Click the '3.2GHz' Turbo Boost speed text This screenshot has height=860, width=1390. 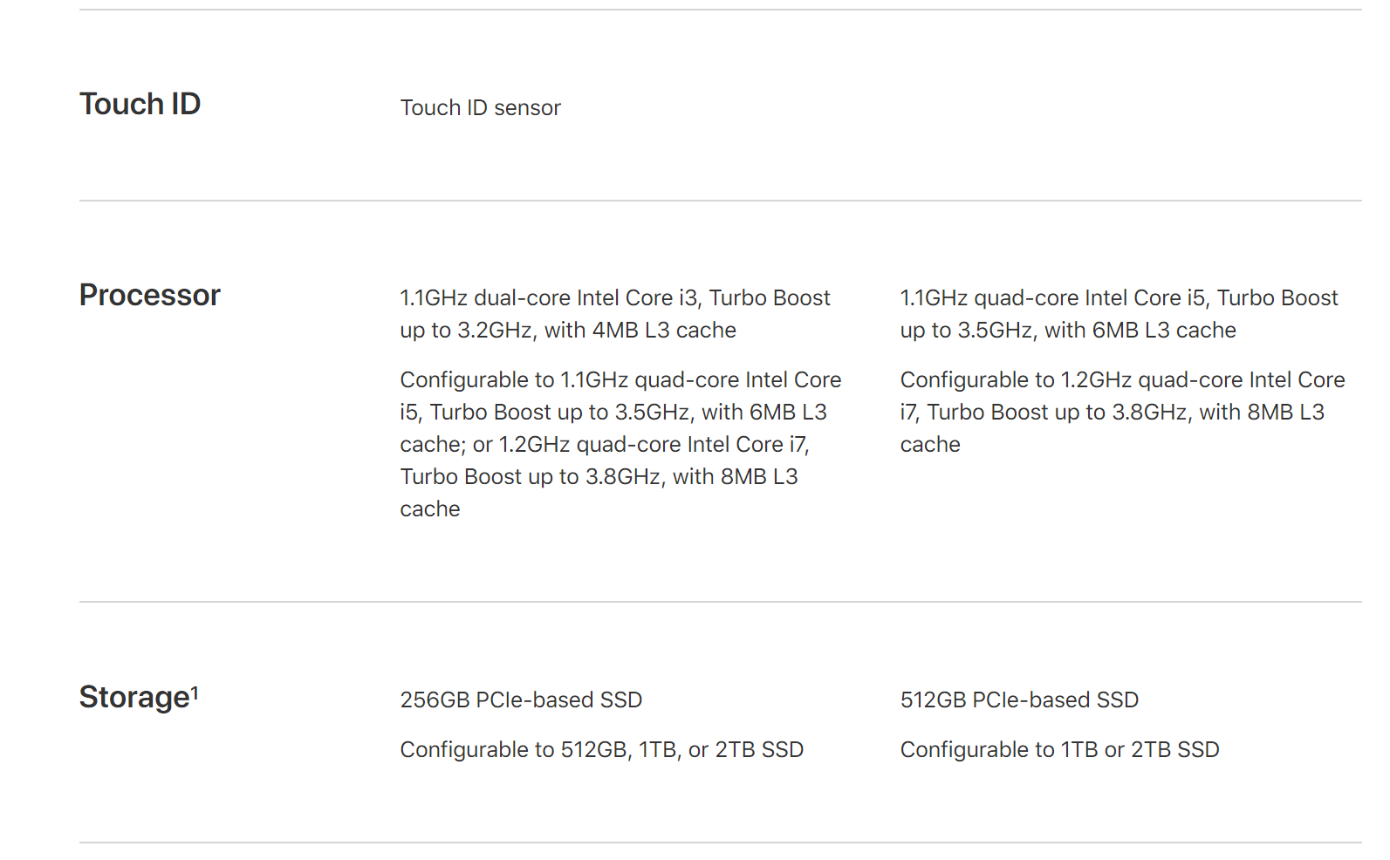tap(492, 331)
